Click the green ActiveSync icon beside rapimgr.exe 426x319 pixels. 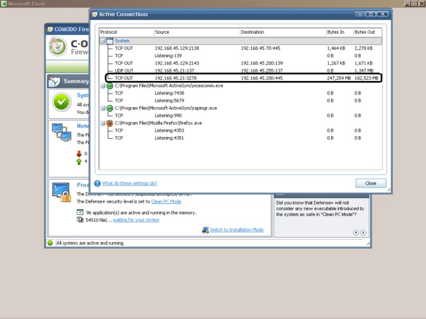[110, 108]
